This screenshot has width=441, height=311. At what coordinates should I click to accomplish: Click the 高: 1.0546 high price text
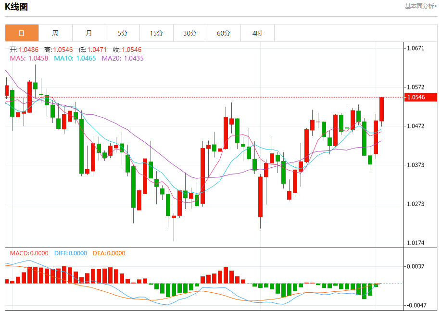click(59, 50)
